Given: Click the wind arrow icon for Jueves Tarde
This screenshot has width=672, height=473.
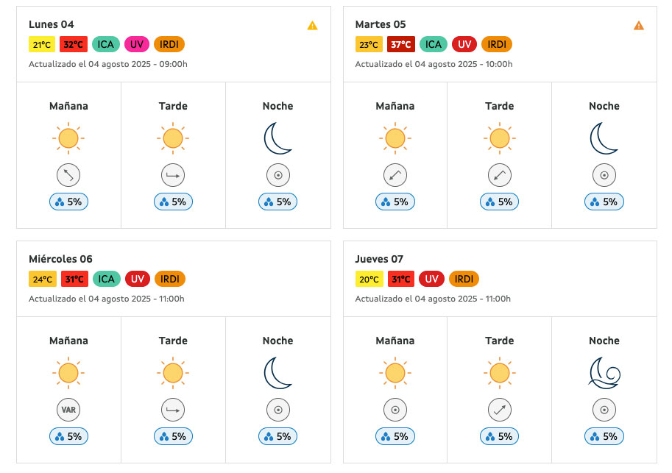Looking at the screenshot, I should point(500,410).
